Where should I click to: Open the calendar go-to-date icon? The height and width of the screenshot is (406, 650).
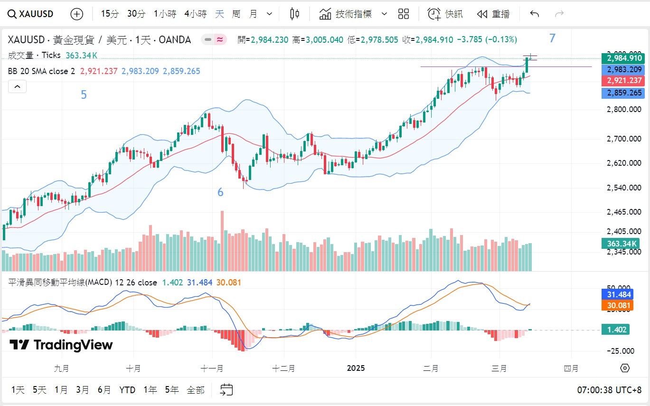[x=226, y=390]
